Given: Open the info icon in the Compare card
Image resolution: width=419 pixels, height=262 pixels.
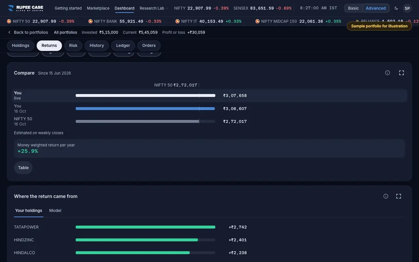Looking at the screenshot, I should pyautogui.click(x=388, y=73).
